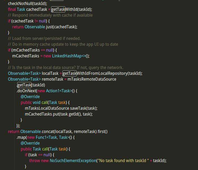Image resolution: width=198 pixels, height=170 pixels.
Task: Click the Action1<Task> type
Action: 59,91
